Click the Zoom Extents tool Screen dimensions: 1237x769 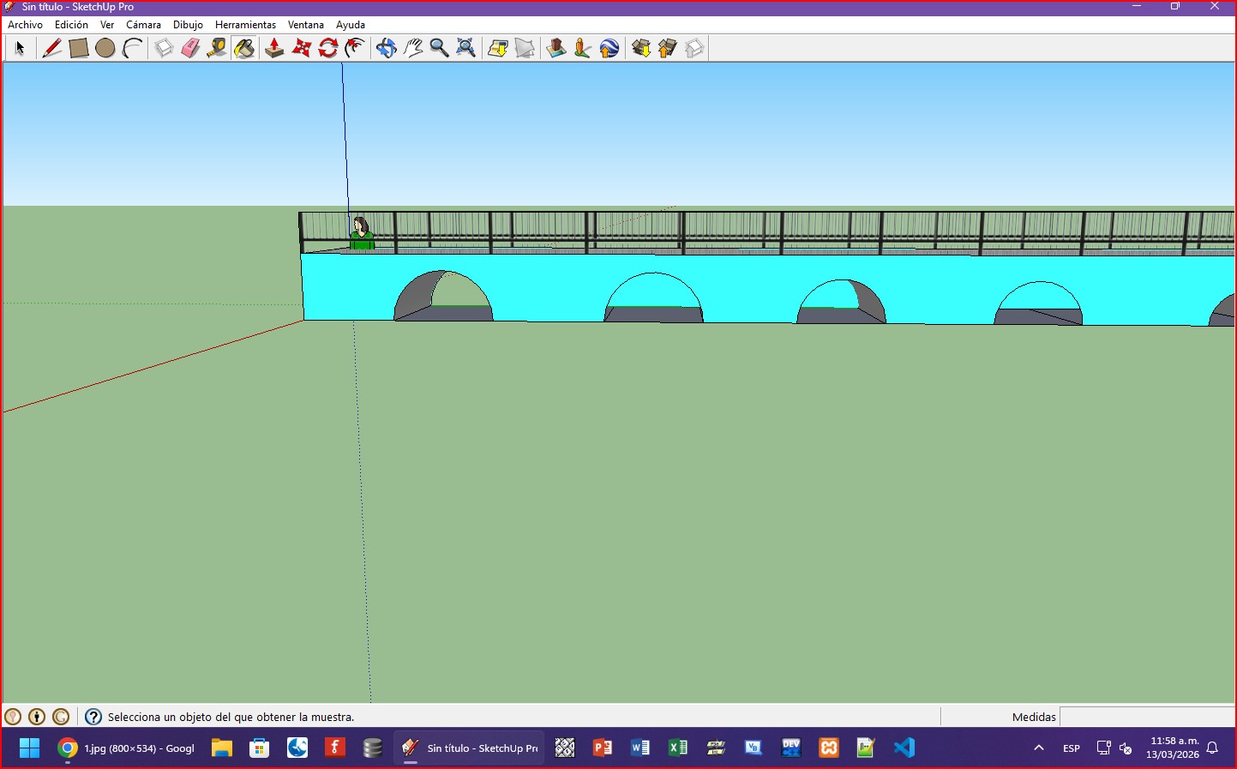tap(465, 48)
